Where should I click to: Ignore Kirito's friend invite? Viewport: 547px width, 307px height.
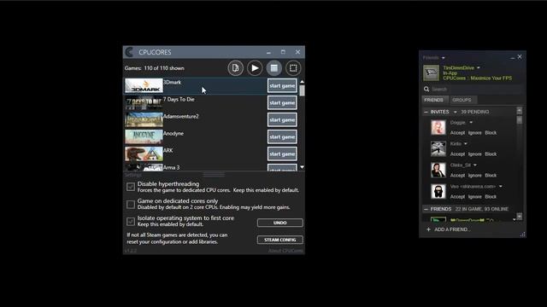(475, 153)
